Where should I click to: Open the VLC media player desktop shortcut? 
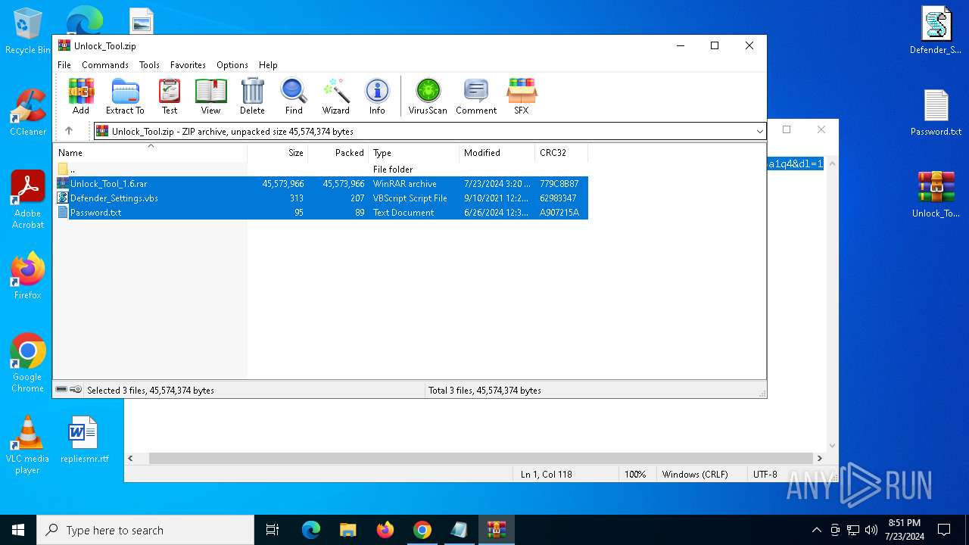(28, 445)
